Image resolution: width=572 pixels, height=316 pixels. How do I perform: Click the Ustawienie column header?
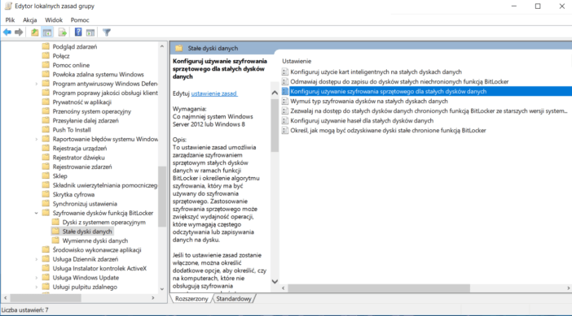pyautogui.click(x=297, y=61)
